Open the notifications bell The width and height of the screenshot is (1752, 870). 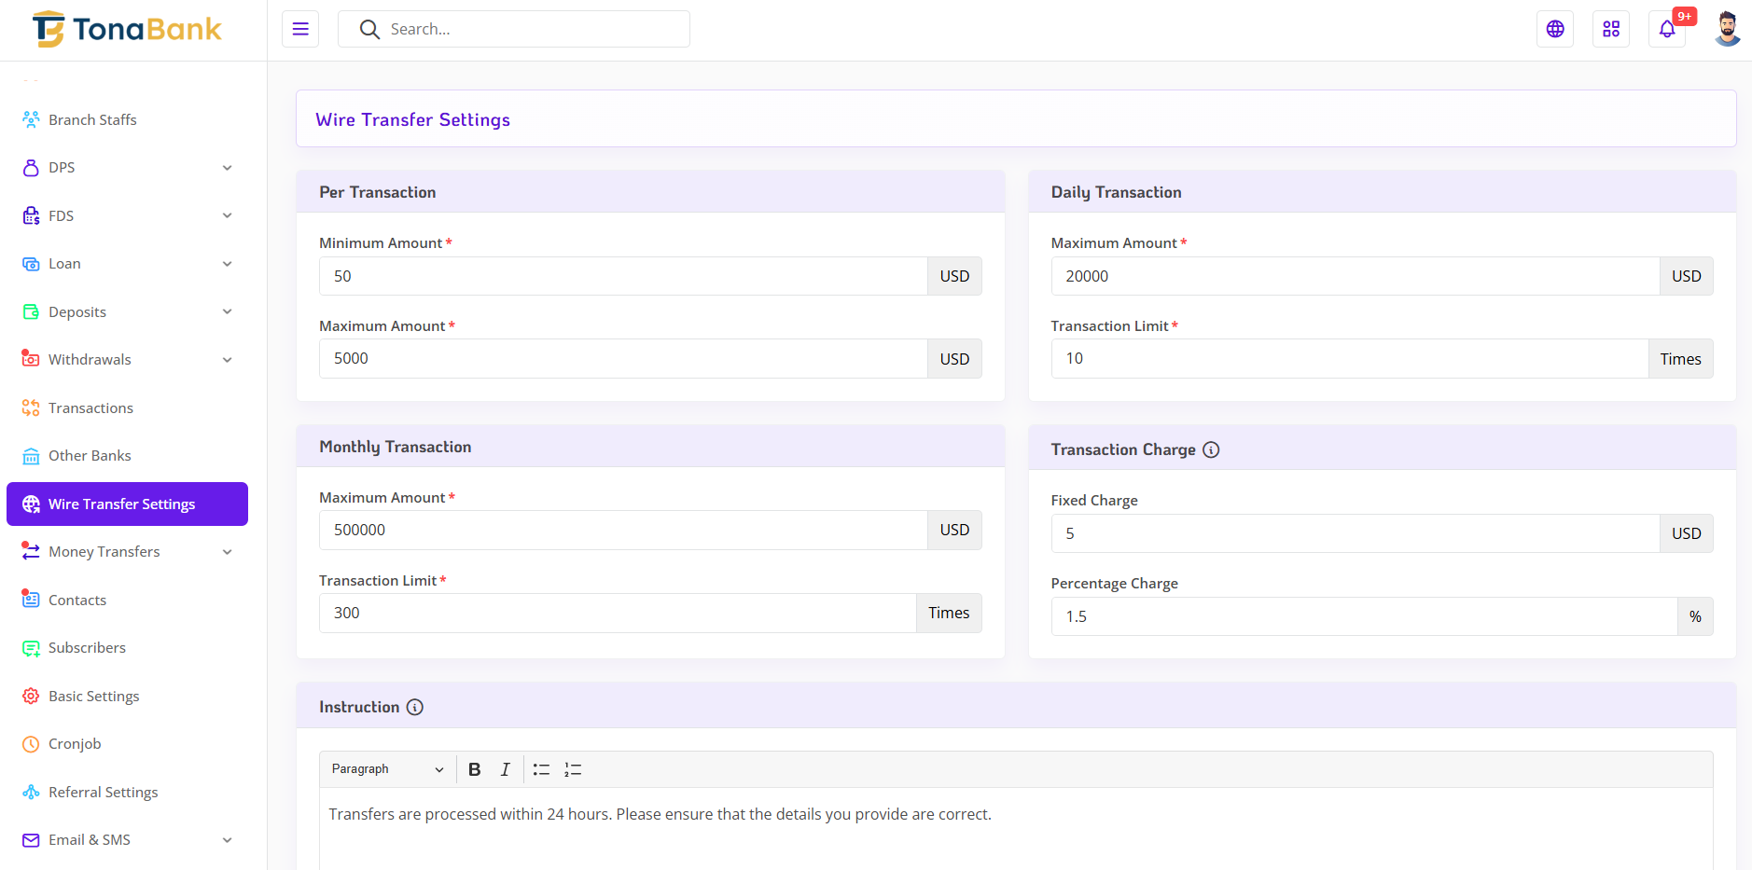[1667, 29]
